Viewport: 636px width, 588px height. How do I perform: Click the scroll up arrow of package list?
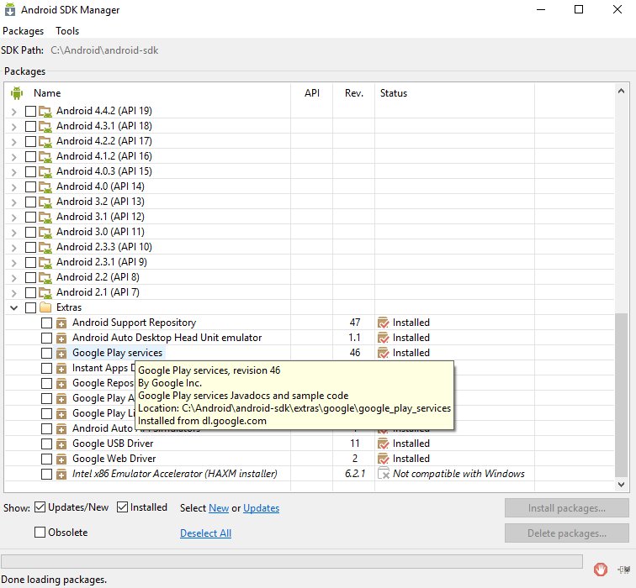point(621,91)
